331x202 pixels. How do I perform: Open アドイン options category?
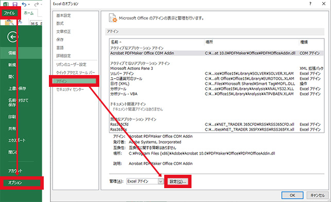pos(74,81)
